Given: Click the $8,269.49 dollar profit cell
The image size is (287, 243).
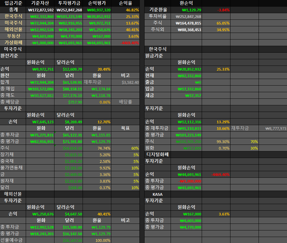Looking at the screenshot, I should [69, 122].
